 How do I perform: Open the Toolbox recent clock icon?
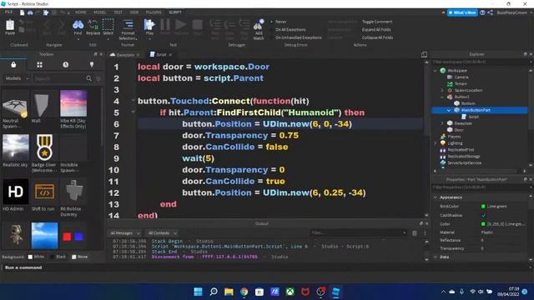(x=65, y=65)
